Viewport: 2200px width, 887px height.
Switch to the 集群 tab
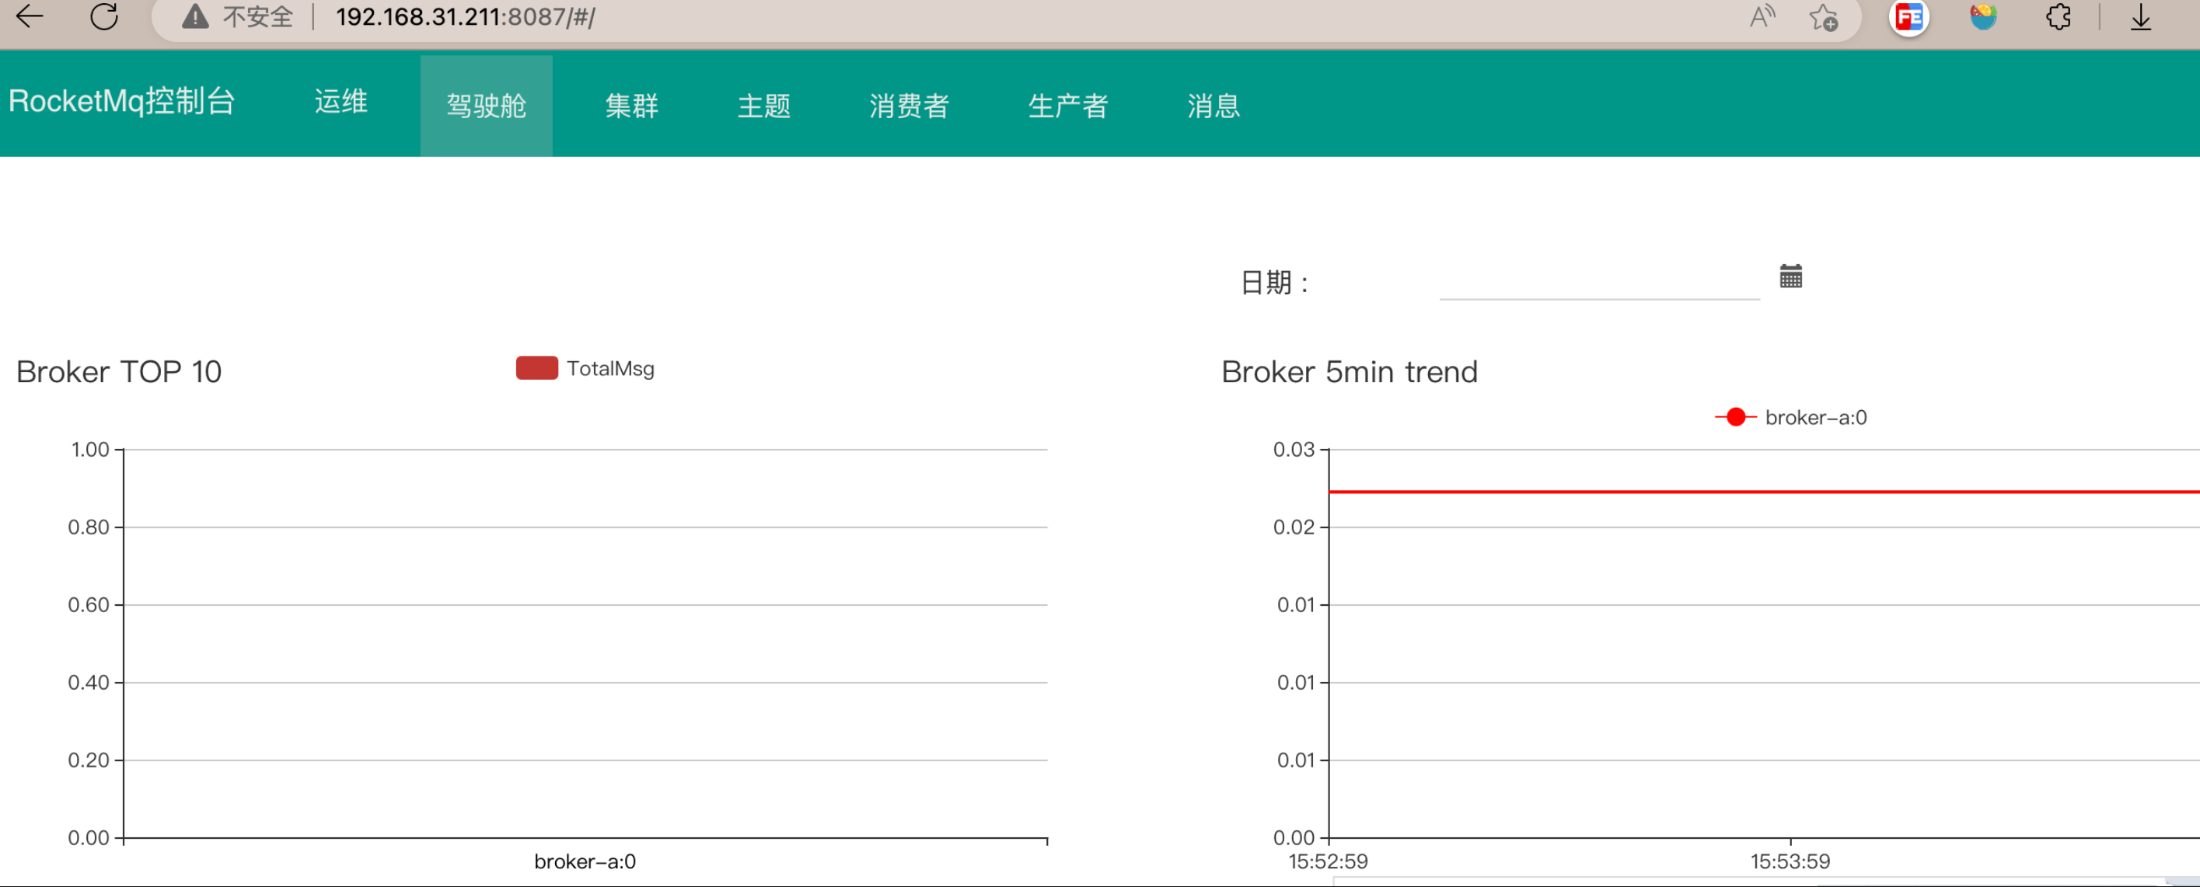click(631, 106)
